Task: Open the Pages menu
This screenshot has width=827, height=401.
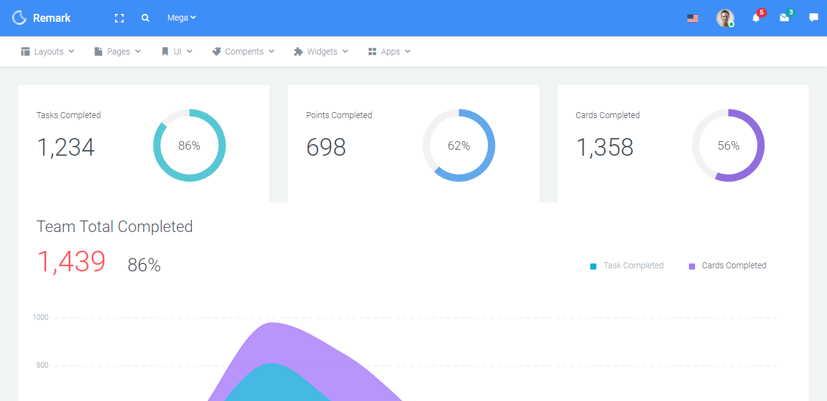Action: coord(117,51)
